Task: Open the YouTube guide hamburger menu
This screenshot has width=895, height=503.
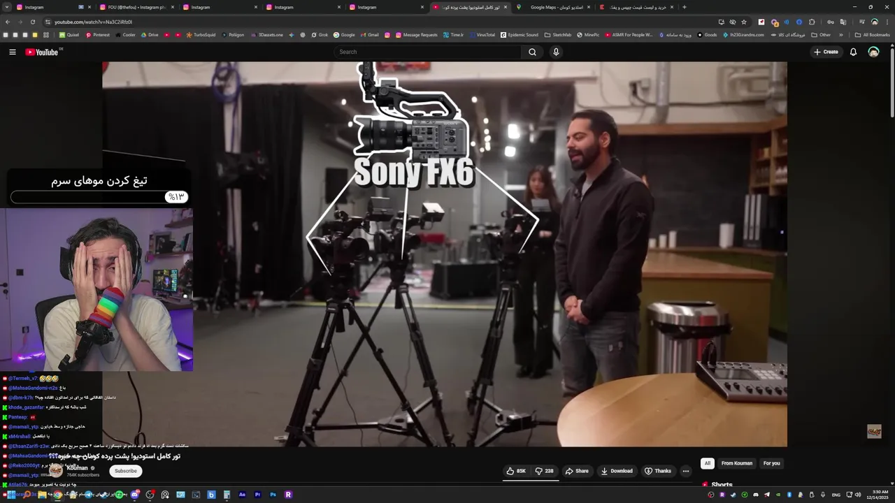Action: (12, 52)
